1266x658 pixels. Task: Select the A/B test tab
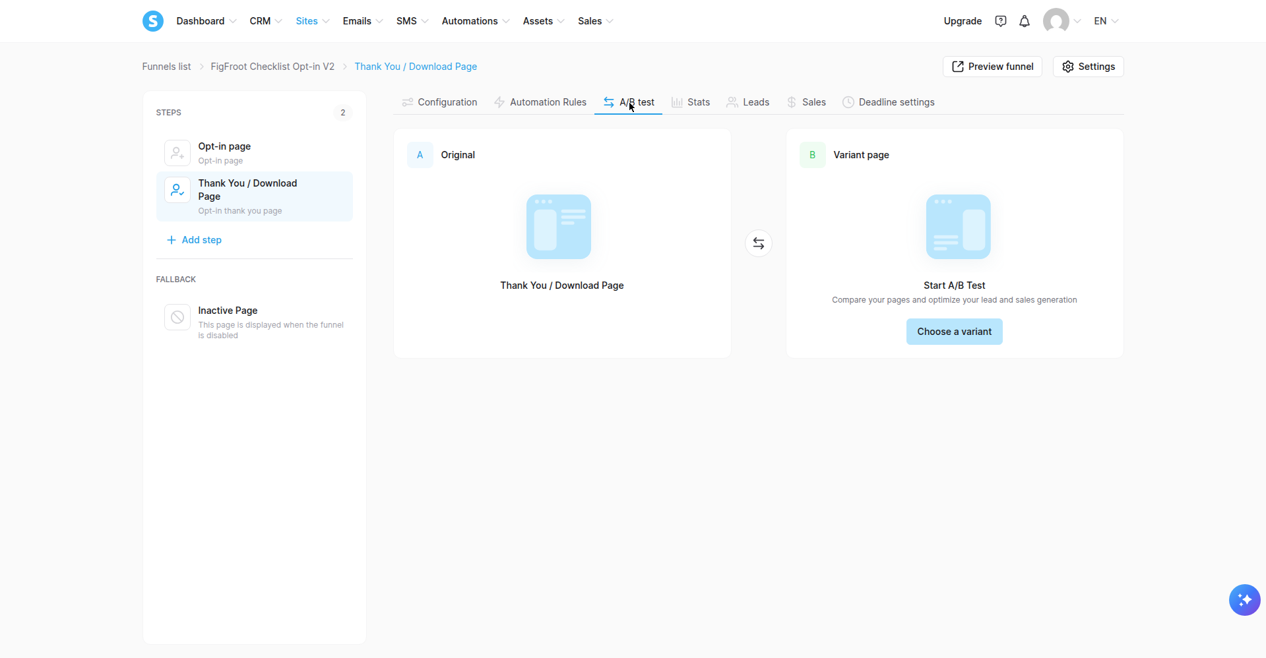tap(628, 102)
